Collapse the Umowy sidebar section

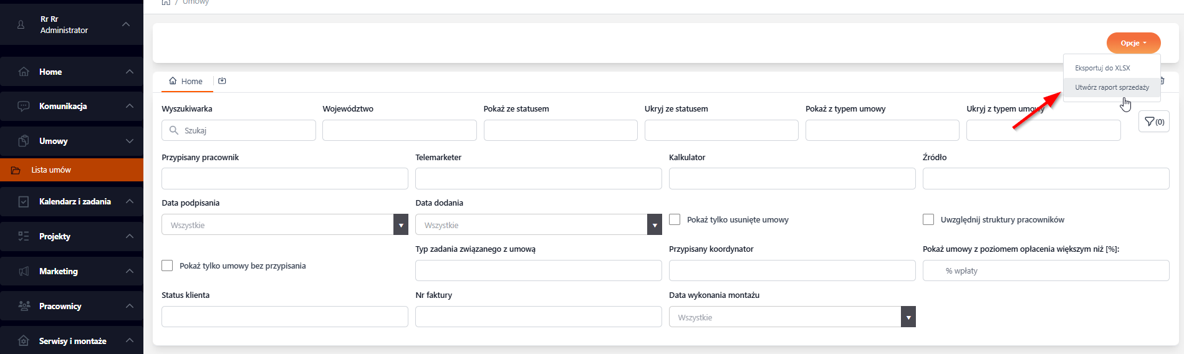click(x=129, y=141)
